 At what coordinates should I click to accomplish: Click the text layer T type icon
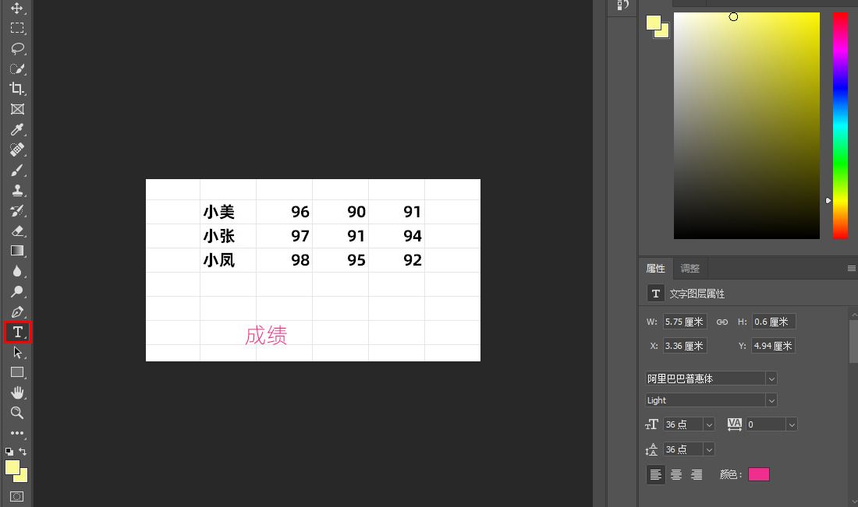[x=655, y=294]
